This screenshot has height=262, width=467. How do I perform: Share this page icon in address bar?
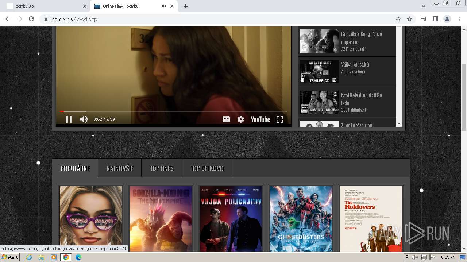pos(398,19)
